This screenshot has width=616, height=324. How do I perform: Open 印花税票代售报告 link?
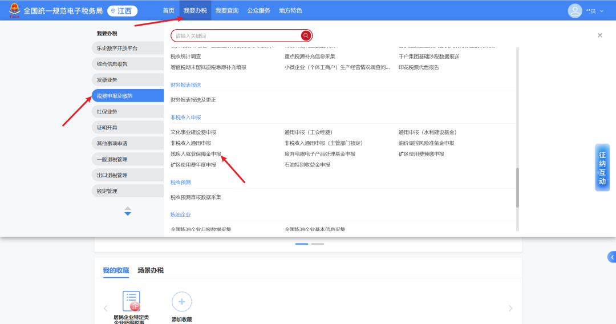pos(419,67)
